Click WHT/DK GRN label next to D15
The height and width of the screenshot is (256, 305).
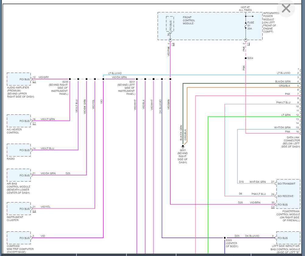coord(257,182)
